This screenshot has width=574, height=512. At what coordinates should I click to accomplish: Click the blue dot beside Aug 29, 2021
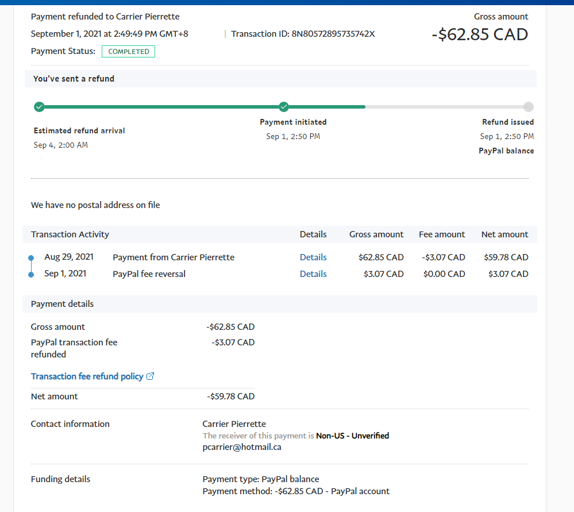(31, 257)
